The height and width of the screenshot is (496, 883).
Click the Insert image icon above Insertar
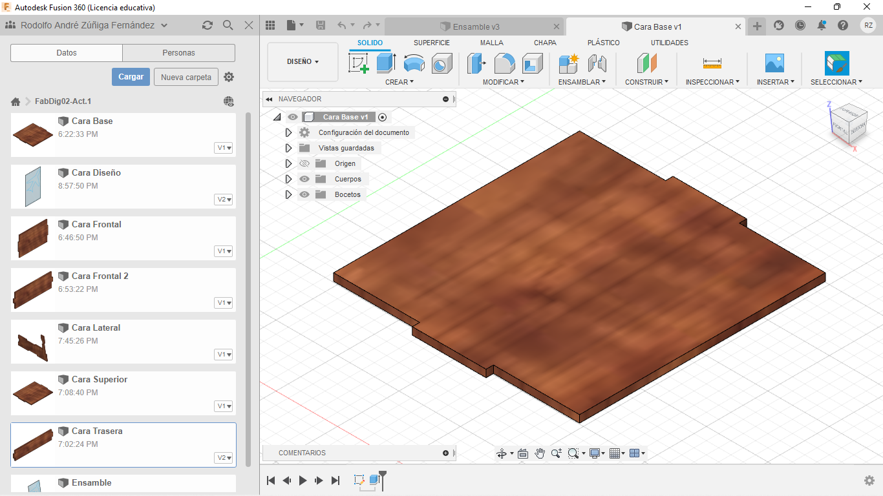pos(774,63)
